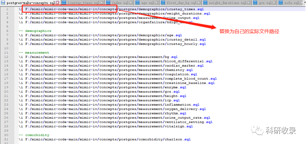
Task: Open the age.sql tab
Action: tap(147, 3)
